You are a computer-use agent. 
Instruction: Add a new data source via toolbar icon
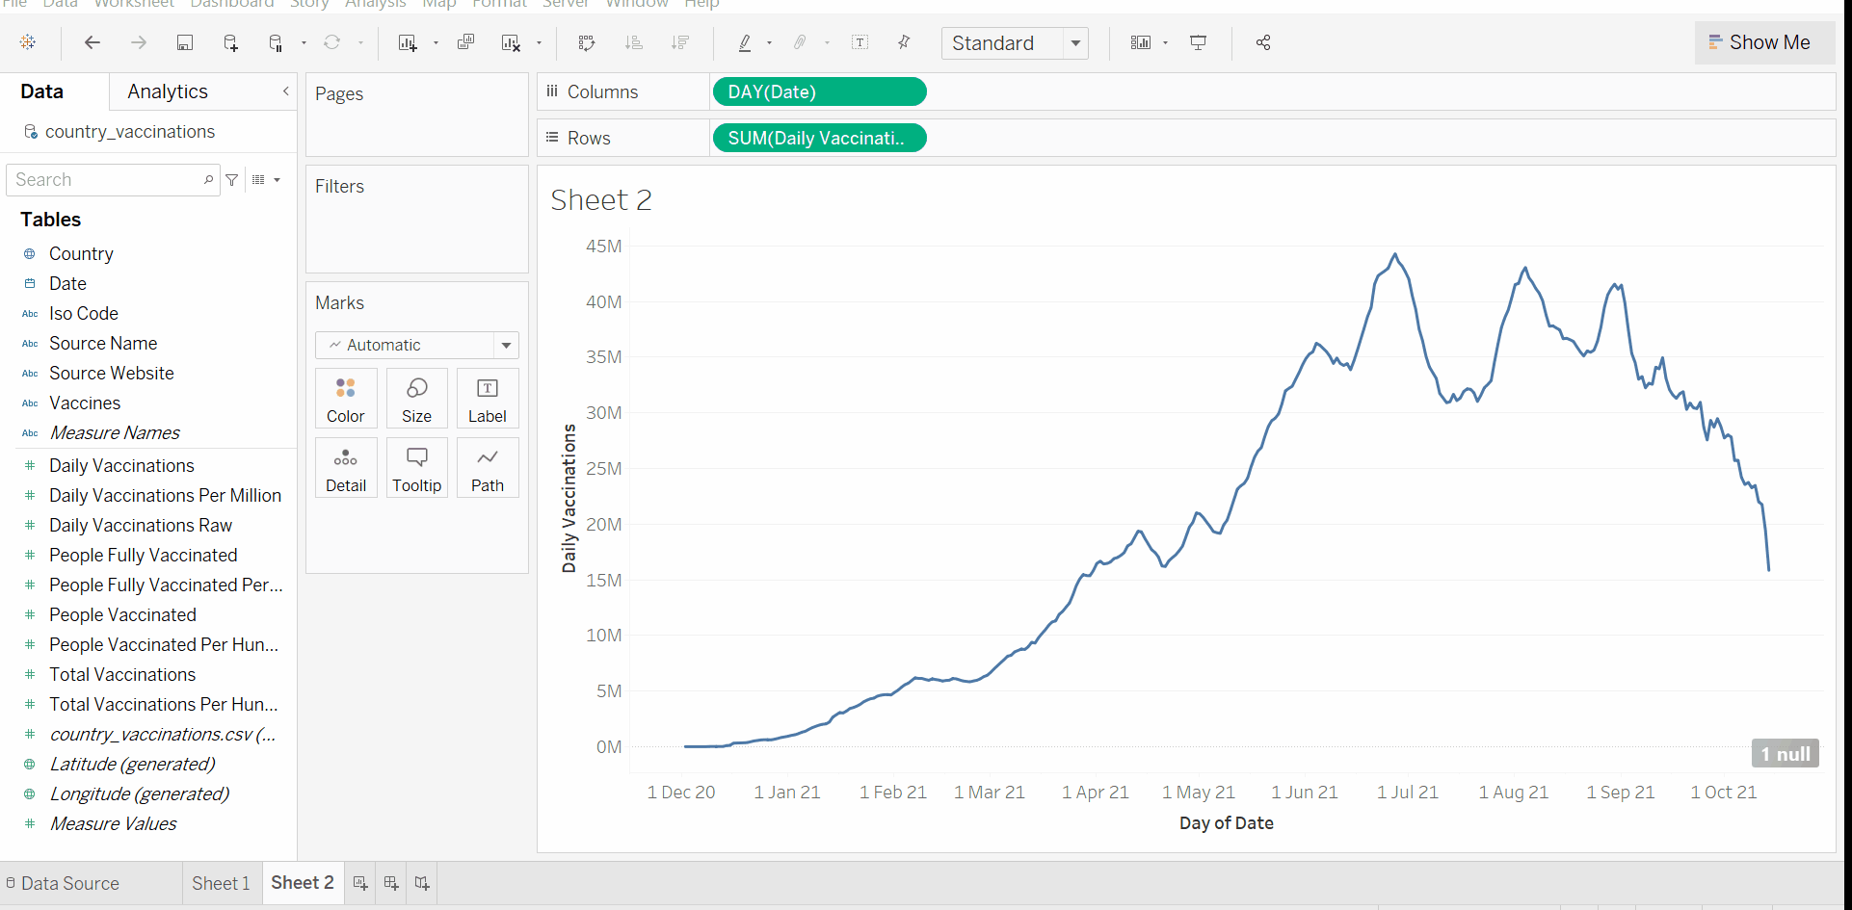pos(230,42)
